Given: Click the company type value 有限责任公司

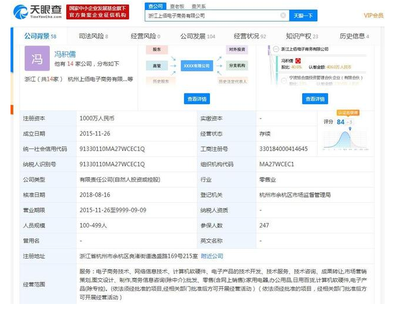Looking at the screenshot, I should pos(120,179).
